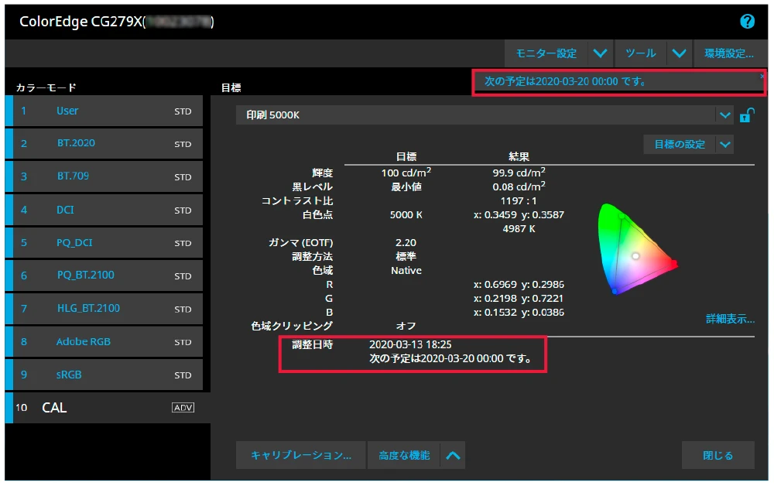Close the next schedule notification

(x=762, y=76)
